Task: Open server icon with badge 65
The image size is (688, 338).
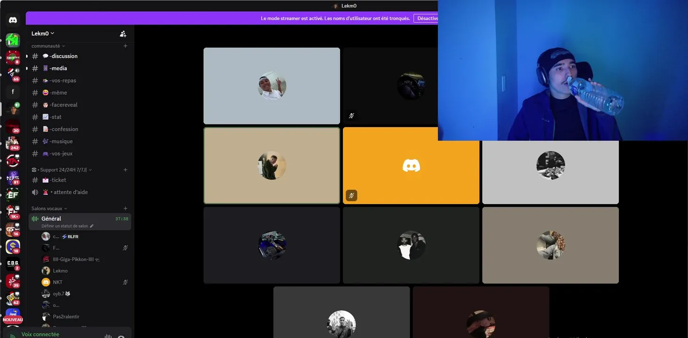Action: tap(13, 75)
